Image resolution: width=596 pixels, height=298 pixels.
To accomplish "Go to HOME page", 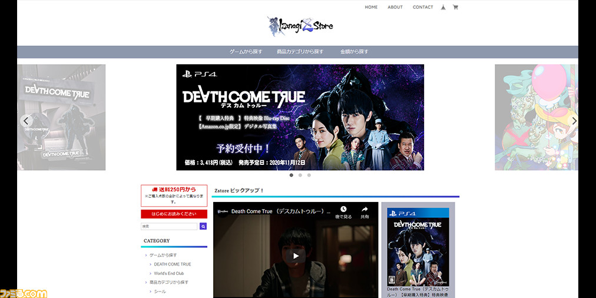I will click(371, 7).
